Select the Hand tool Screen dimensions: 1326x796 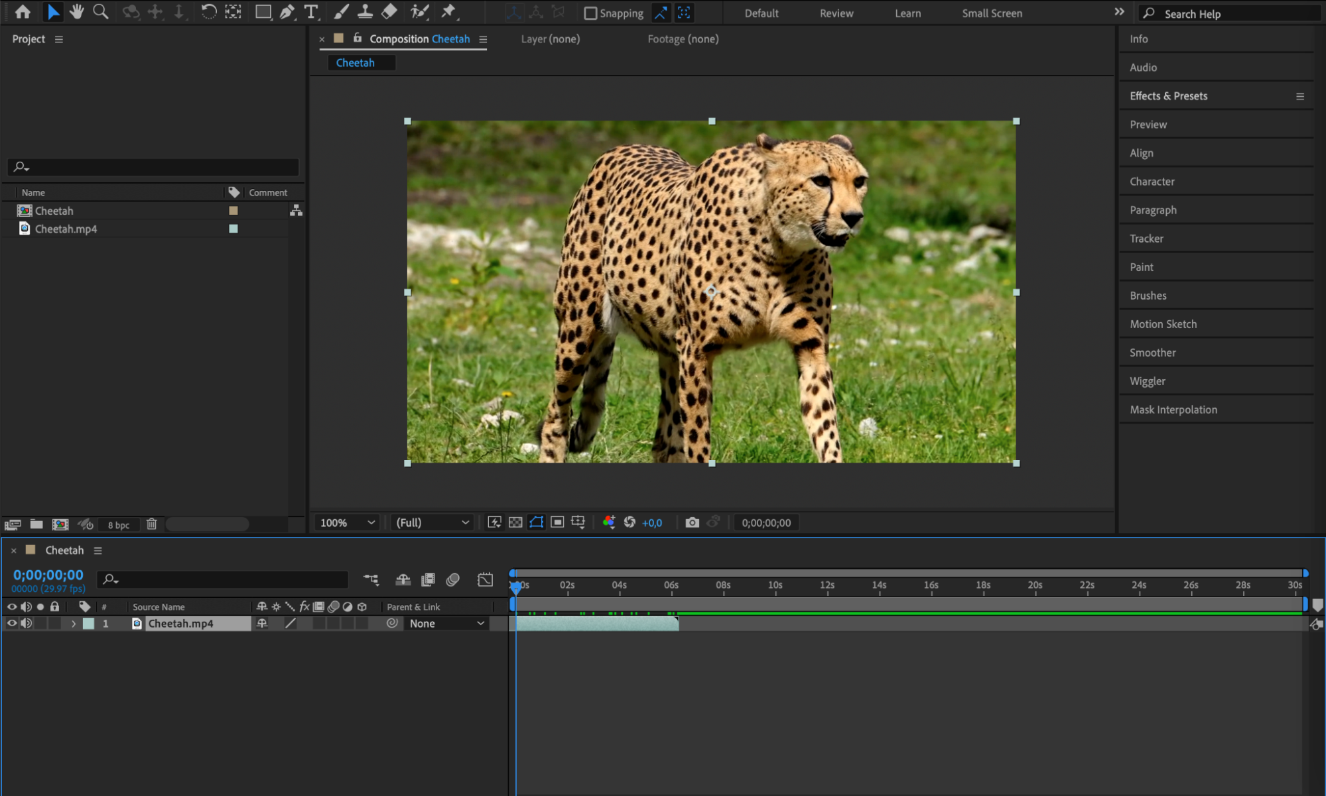(76, 11)
